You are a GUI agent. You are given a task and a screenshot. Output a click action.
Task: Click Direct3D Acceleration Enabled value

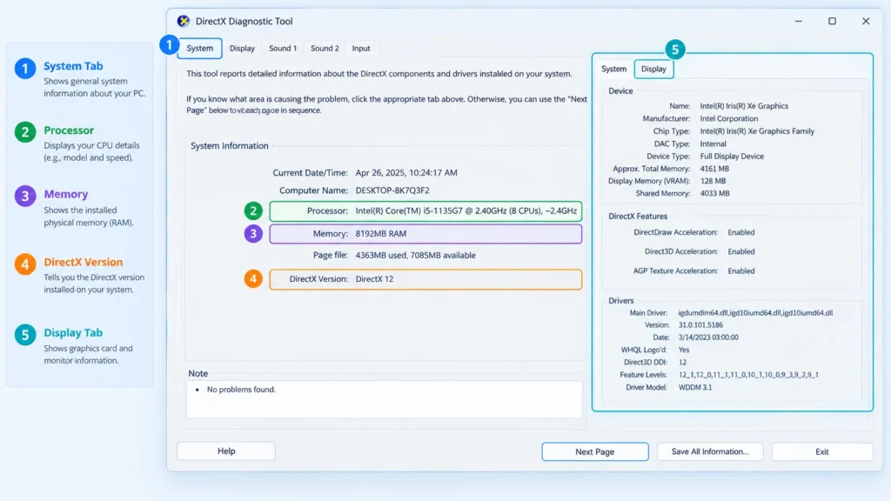[741, 251]
